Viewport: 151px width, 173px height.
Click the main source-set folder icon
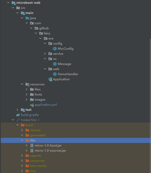23,13
